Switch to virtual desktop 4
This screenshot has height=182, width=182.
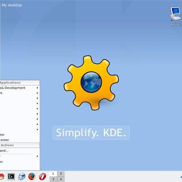pyautogui.click(x=61, y=179)
